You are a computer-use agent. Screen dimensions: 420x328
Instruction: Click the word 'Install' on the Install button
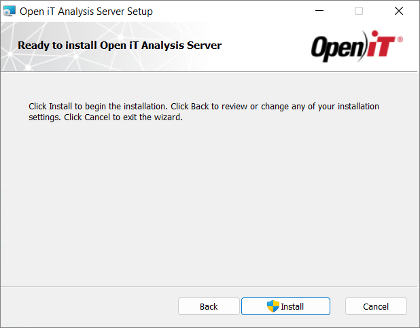click(x=292, y=306)
